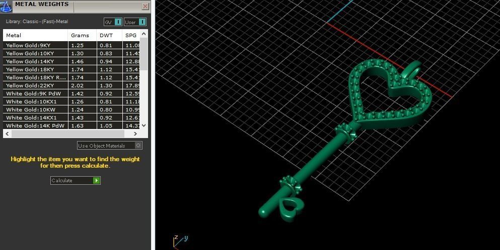
Task: Sort by the SPG column header
Action: pyautogui.click(x=131, y=35)
